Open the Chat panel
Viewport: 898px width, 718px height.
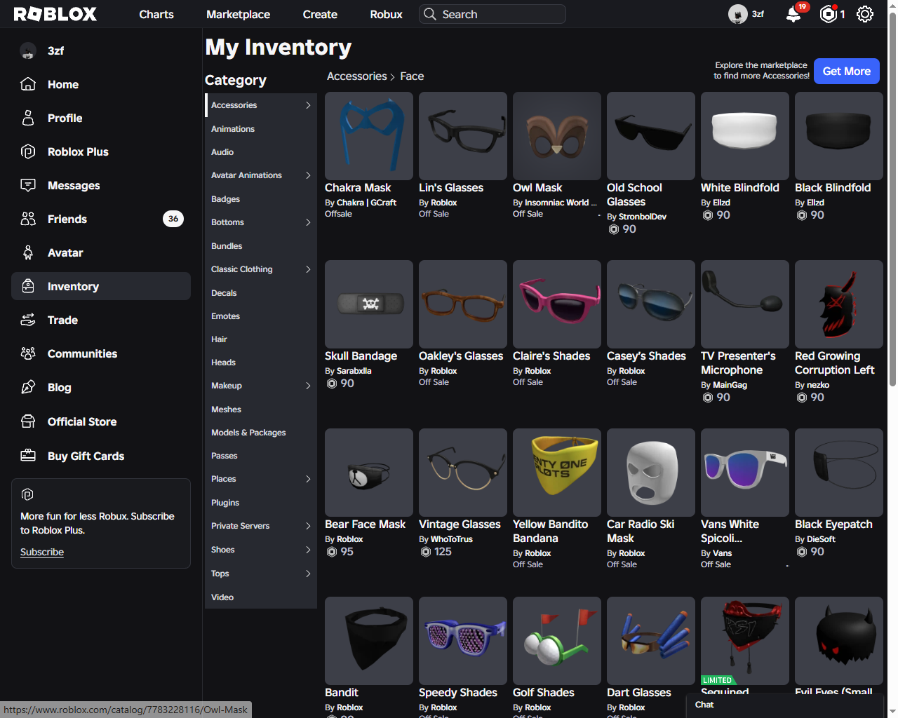pos(784,705)
